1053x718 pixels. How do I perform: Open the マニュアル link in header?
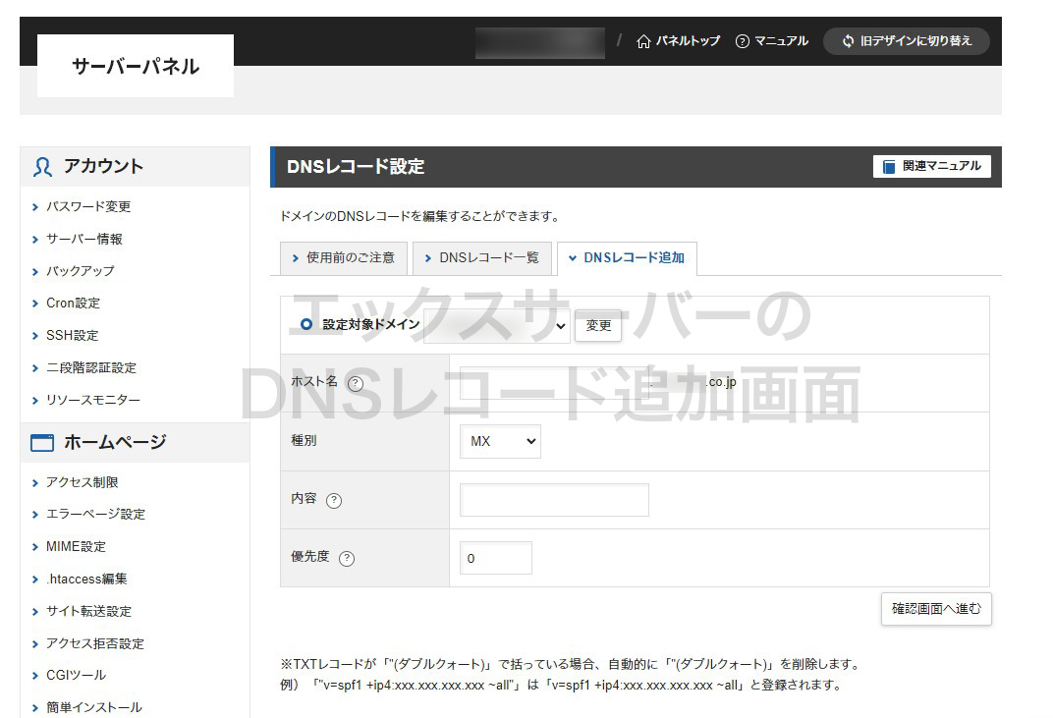click(x=772, y=41)
